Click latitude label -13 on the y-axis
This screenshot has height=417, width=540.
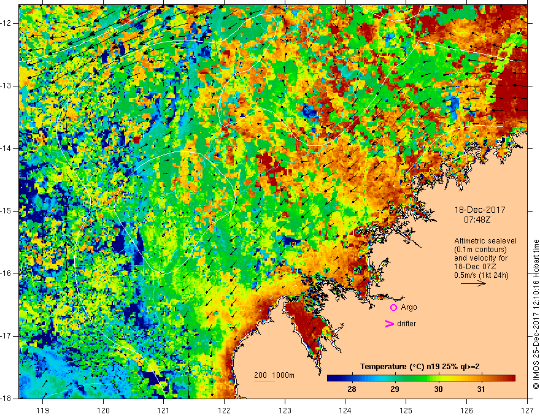pos(6,86)
